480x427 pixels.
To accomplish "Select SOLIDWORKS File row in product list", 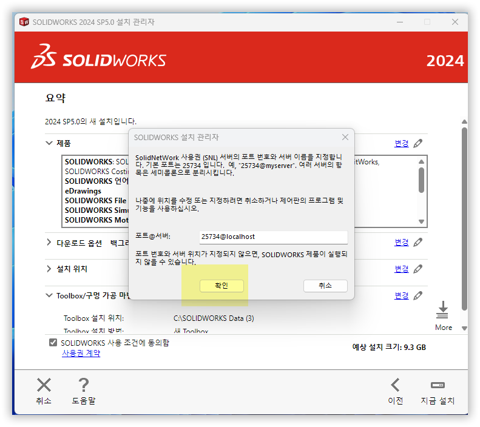I will pos(95,201).
